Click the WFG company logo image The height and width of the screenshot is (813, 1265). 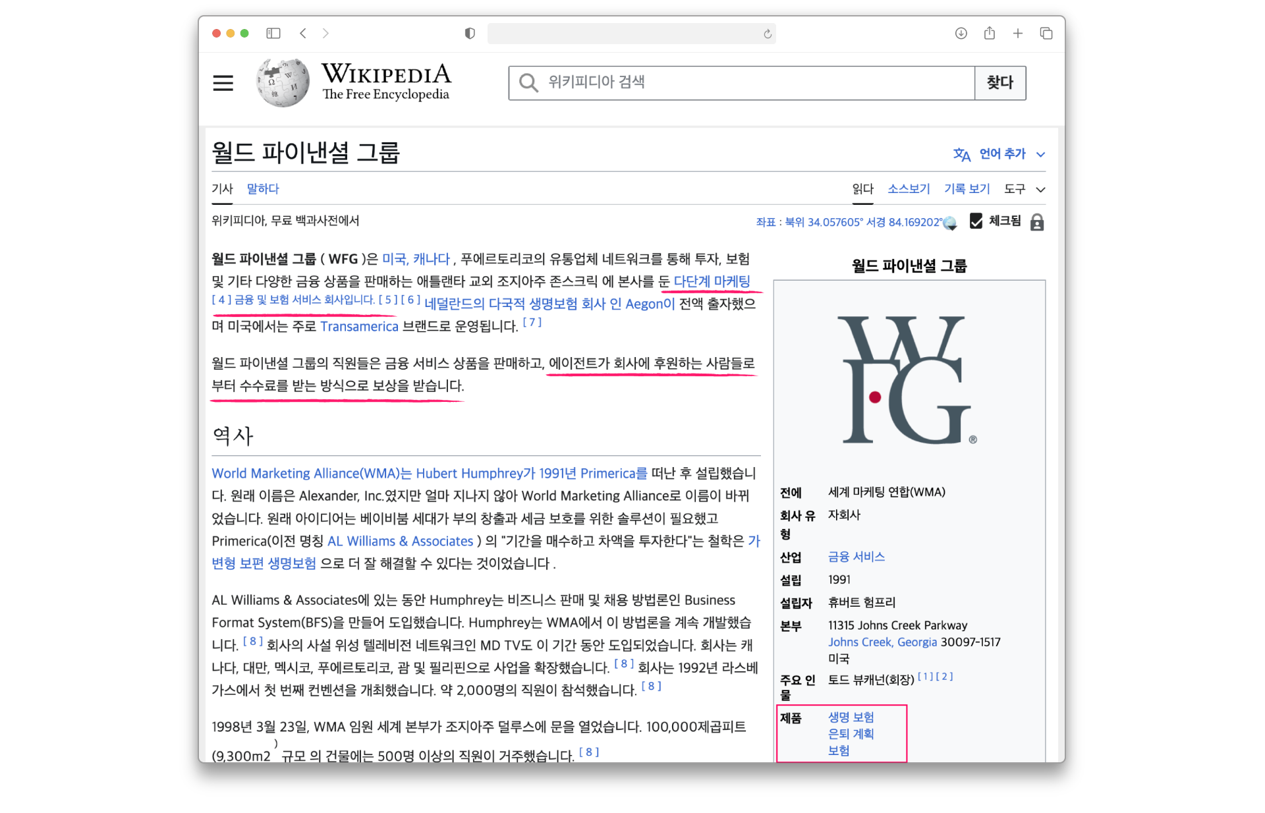pos(909,380)
